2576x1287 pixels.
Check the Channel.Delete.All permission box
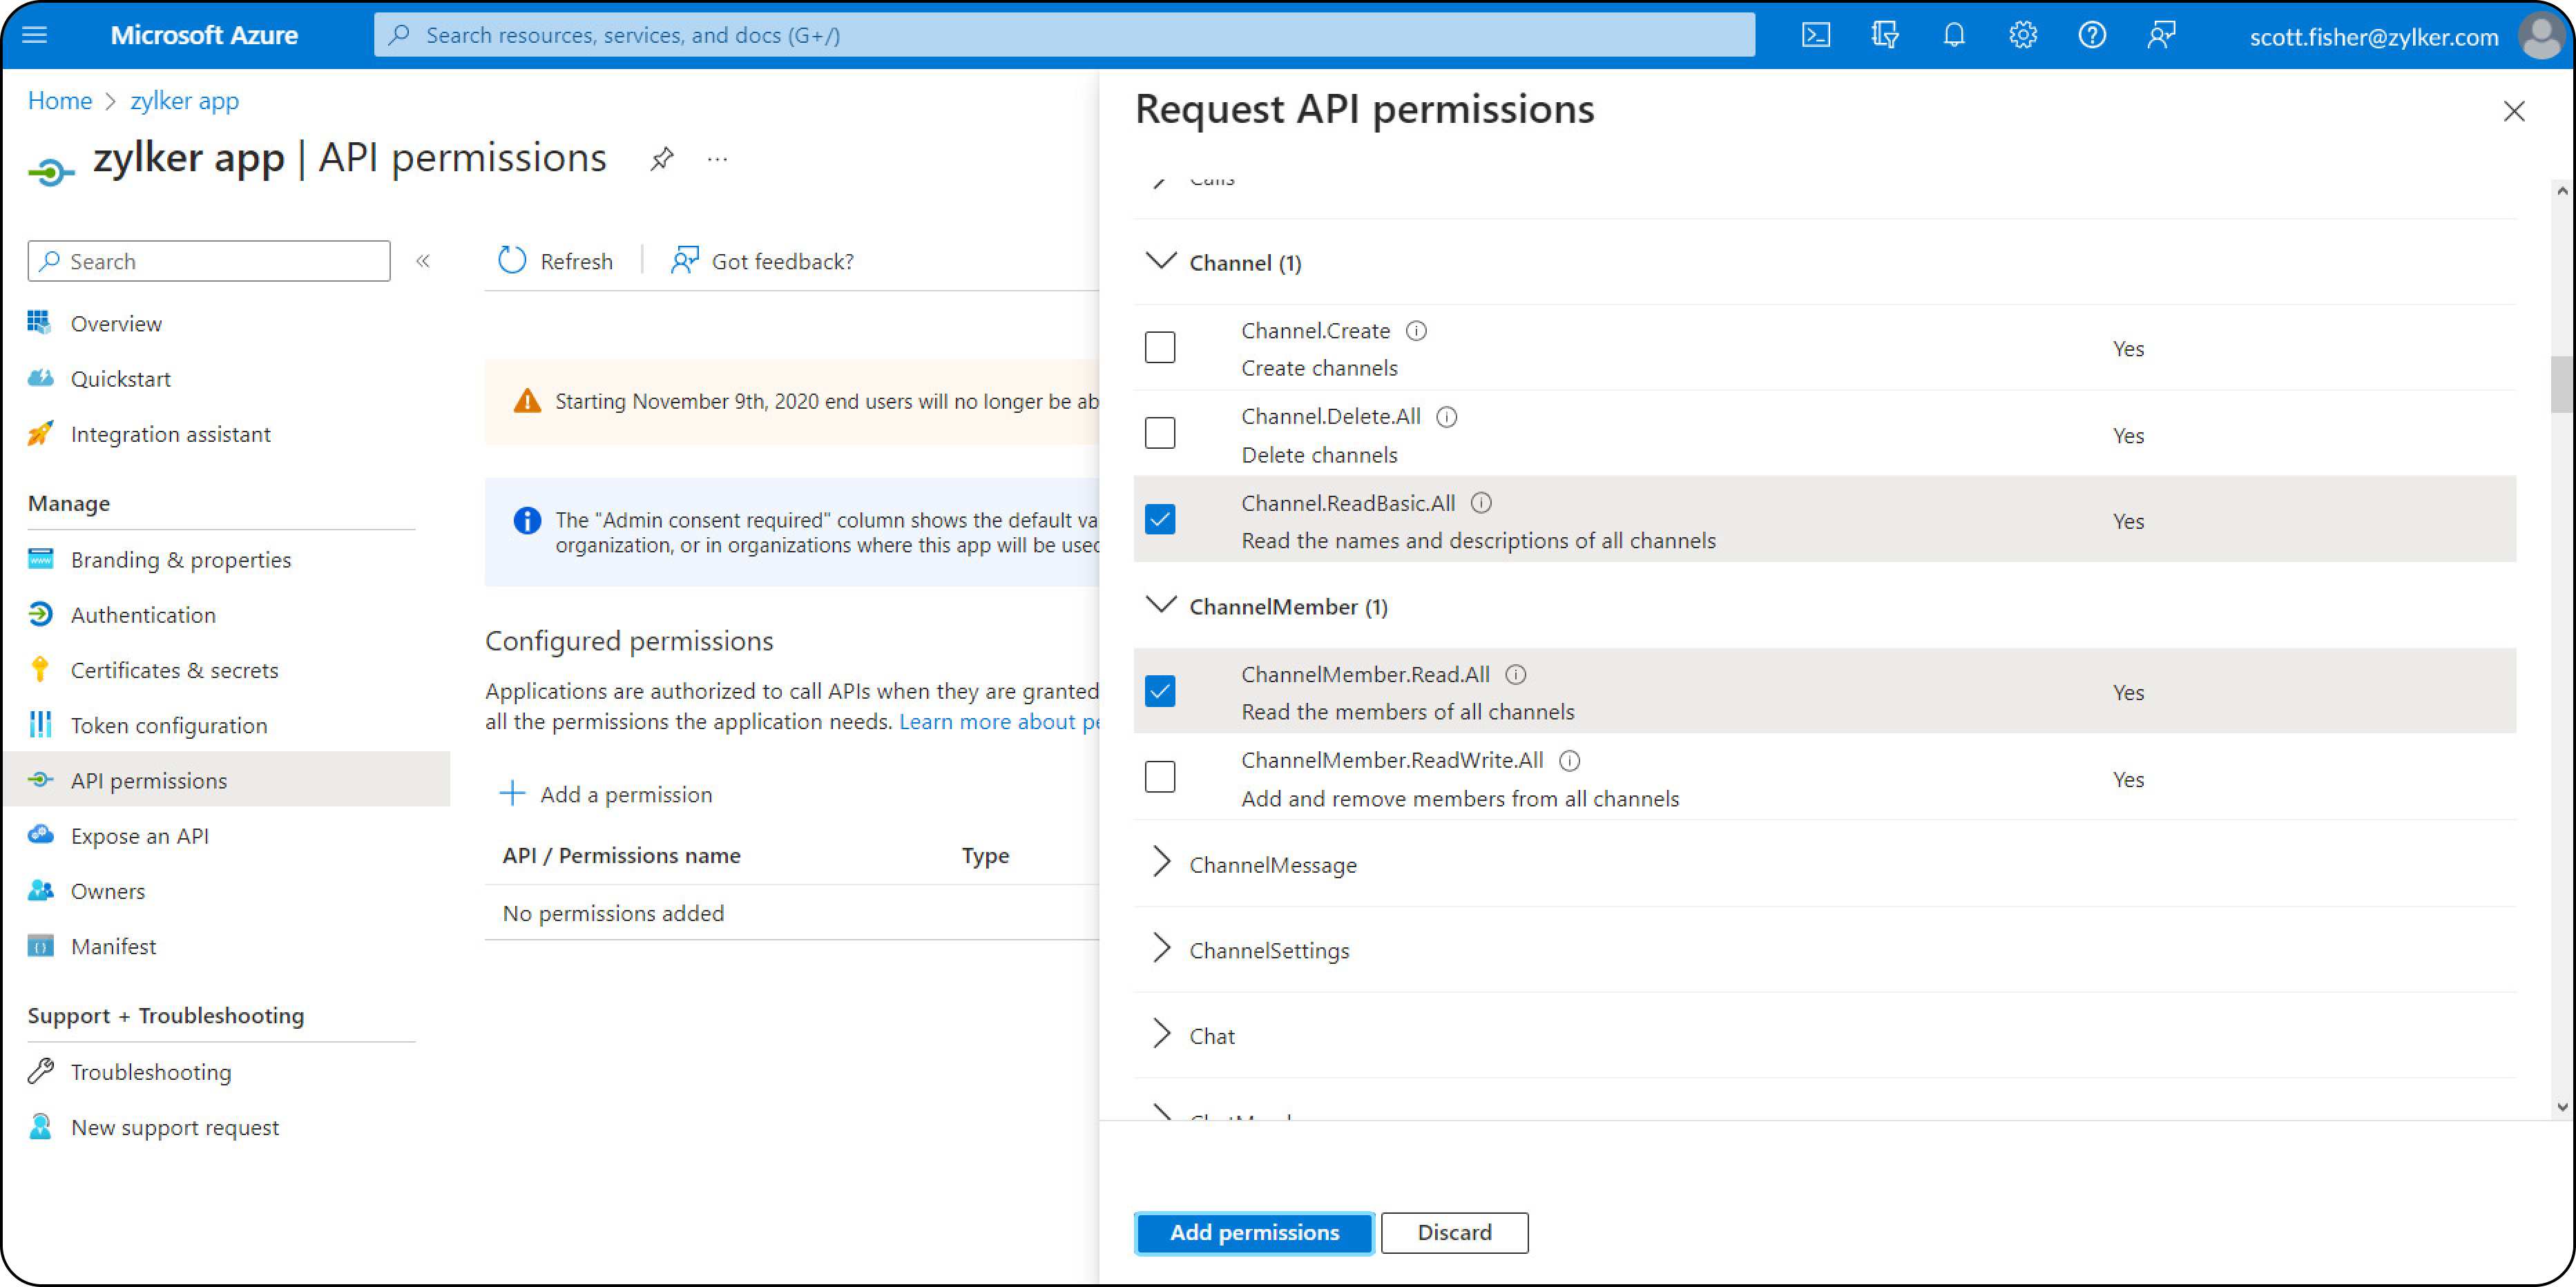(1160, 434)
